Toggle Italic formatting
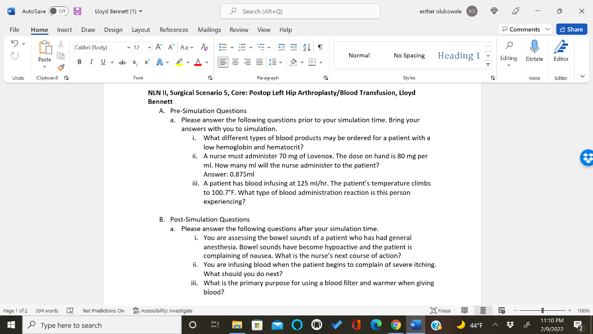Viewport: 593px width, 334px height. coord(91,62)
